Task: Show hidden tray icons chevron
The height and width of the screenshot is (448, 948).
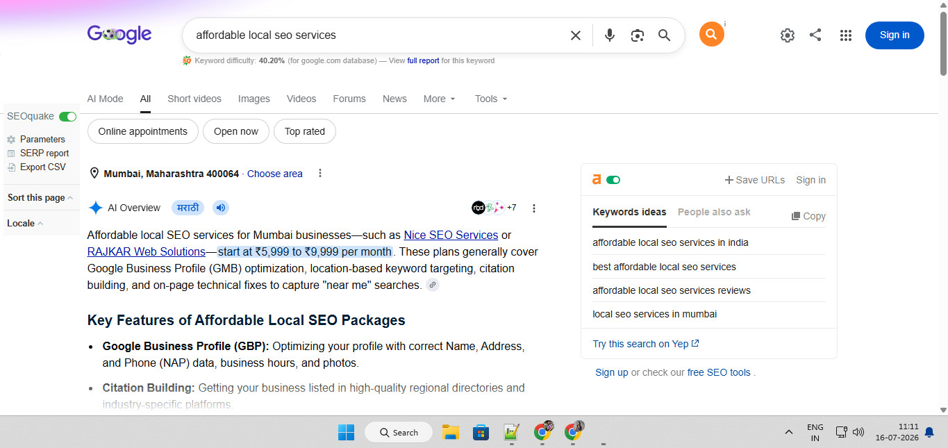Action: click(x=788, y=432)
